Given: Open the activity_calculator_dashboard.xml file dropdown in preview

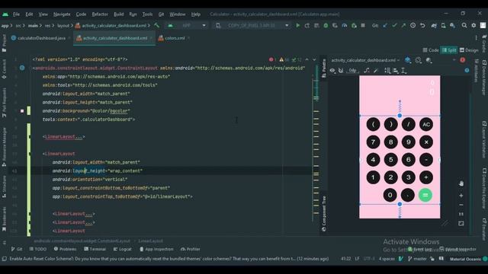Looking at the screenshot, I should point(365,60).
